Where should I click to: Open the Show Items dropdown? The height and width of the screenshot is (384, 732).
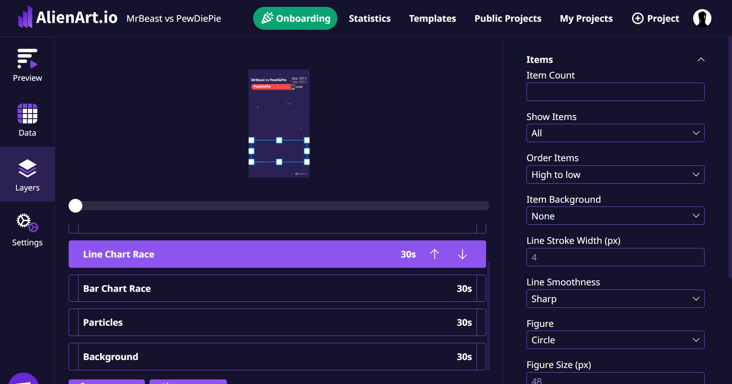click(615, 133)
